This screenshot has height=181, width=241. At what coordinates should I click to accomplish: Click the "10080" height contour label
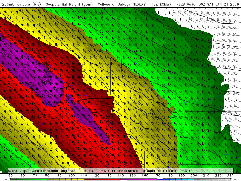tap(150, 115)
